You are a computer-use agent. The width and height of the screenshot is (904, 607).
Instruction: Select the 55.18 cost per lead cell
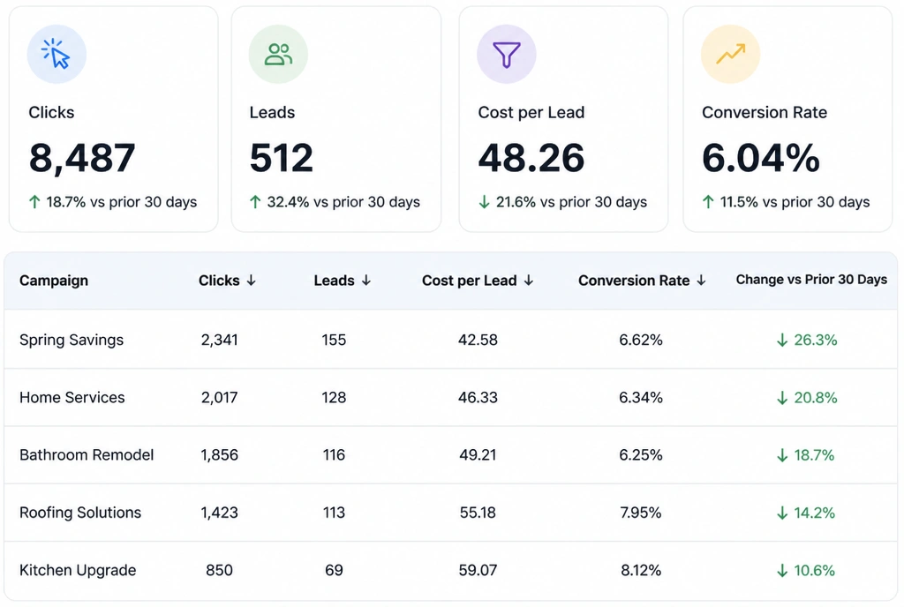pyautogui.click(x=478, y=513)
